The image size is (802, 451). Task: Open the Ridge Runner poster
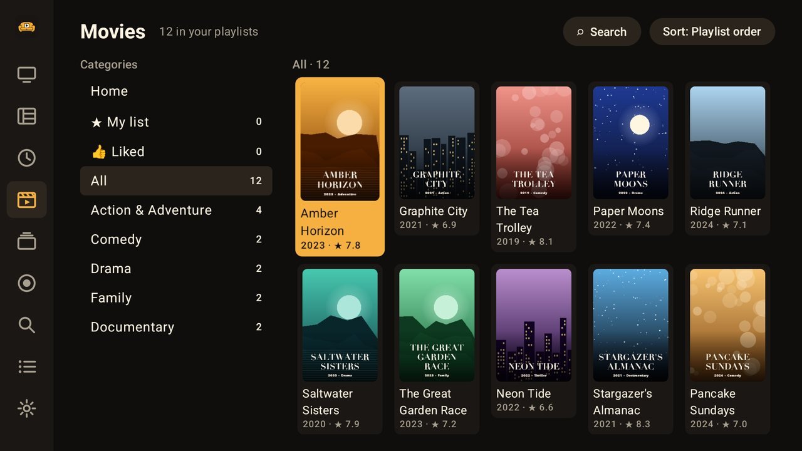click(727, 143)
